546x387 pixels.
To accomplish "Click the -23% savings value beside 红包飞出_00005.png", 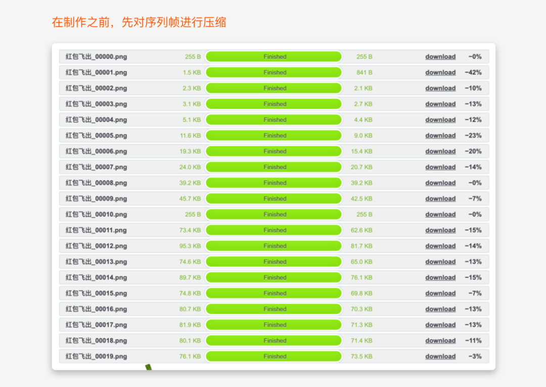I will tap(476, 135).
